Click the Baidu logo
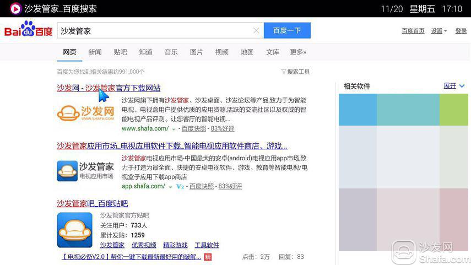 pyautogui.click(x=28, y=29)
